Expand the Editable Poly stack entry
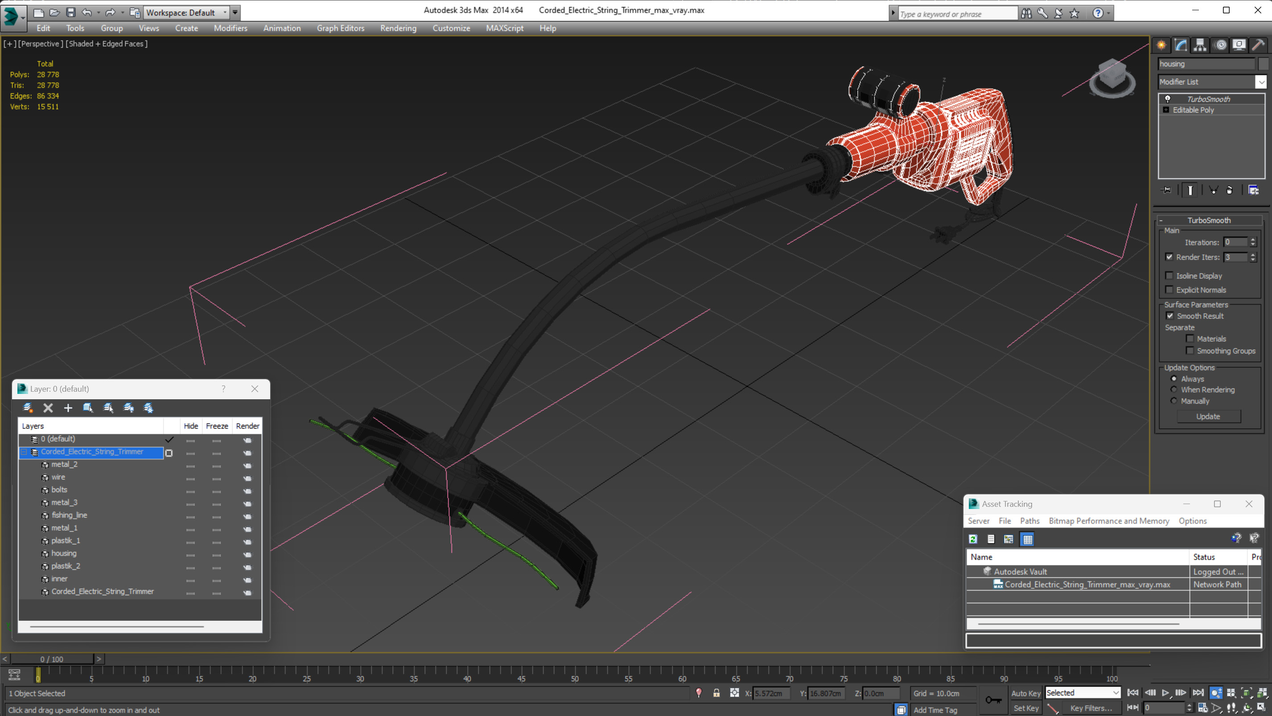 pos(1166,110)
